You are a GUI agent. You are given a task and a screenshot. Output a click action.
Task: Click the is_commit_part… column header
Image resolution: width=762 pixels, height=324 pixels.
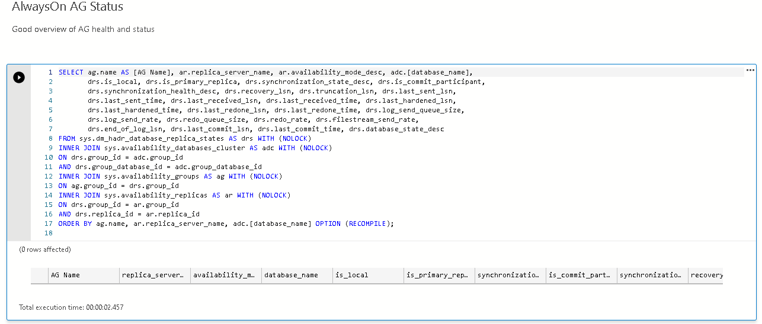click(581, 275)
